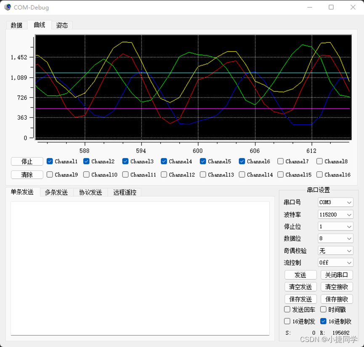The width and height of the screenshot is (364, 347).
Task: Click the 停止 button to stop plotting
Action: coord(27,161)
